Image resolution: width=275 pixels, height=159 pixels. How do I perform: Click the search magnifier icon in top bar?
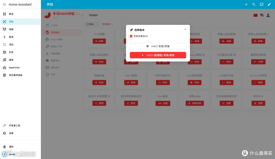[x=254, y=4]
